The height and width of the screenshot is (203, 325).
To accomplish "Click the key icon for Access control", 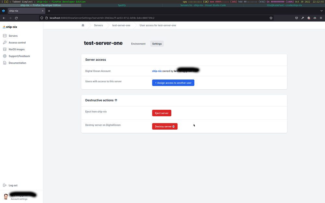I will tap(5, 43).
